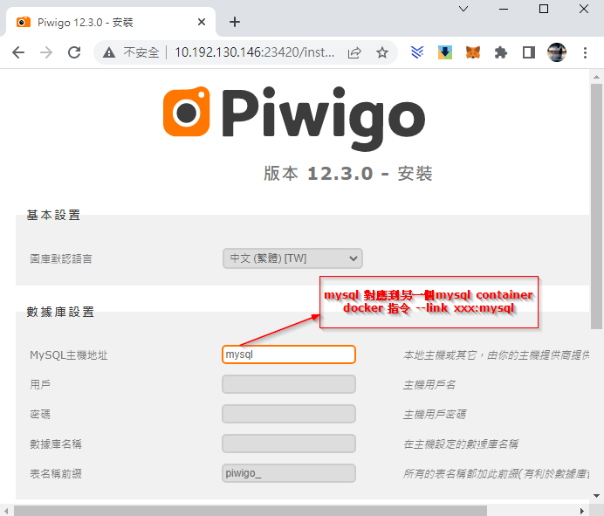Click the 表名稱前綴 label
Image resolution: width=604 pixels, height=516 pixels.
56,473
